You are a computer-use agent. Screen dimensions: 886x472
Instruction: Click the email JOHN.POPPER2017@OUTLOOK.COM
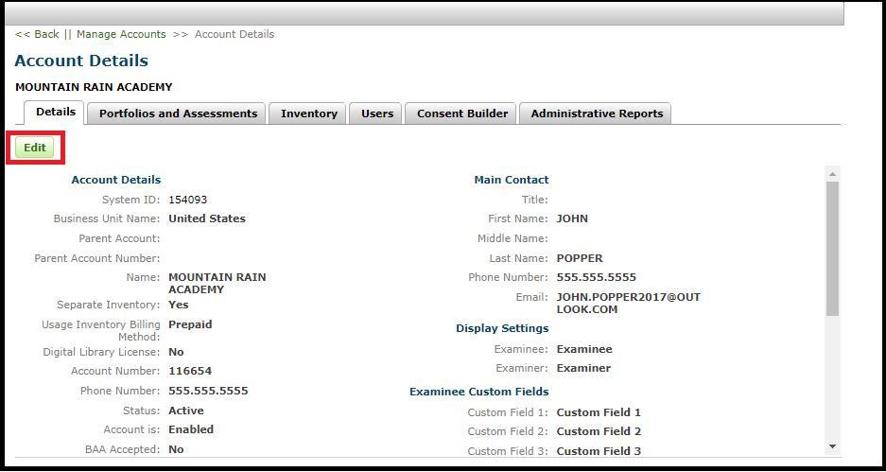(x=629, y=303)
